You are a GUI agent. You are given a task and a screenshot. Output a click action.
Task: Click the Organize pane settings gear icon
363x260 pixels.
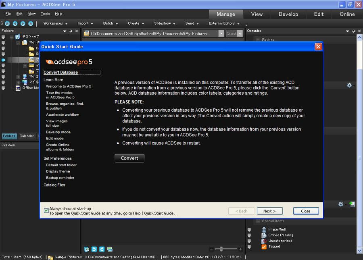[349, 85]
